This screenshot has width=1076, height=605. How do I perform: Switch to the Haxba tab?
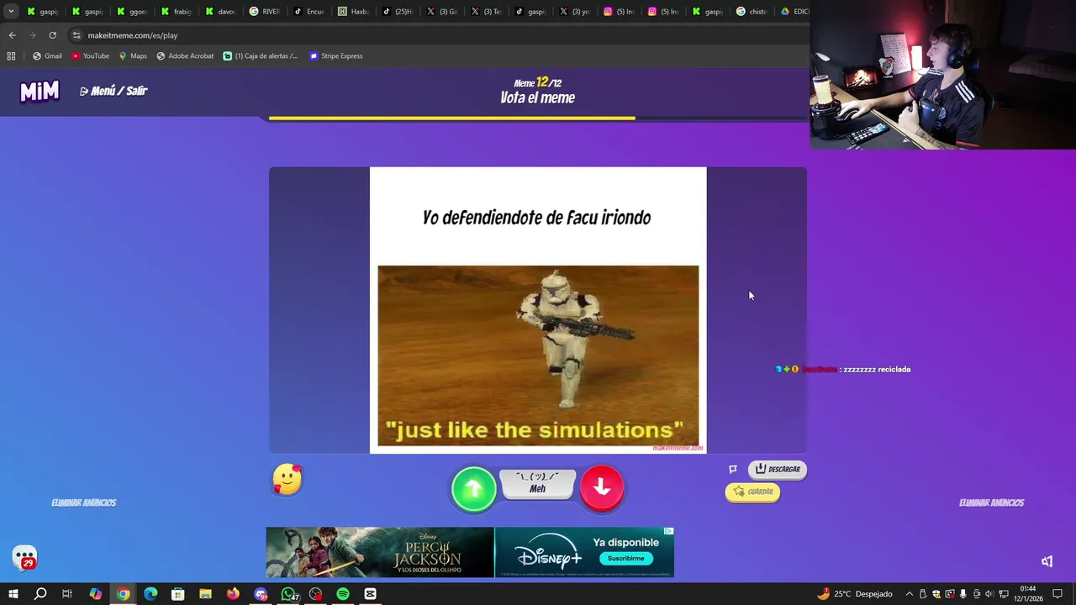coord(353,12)
